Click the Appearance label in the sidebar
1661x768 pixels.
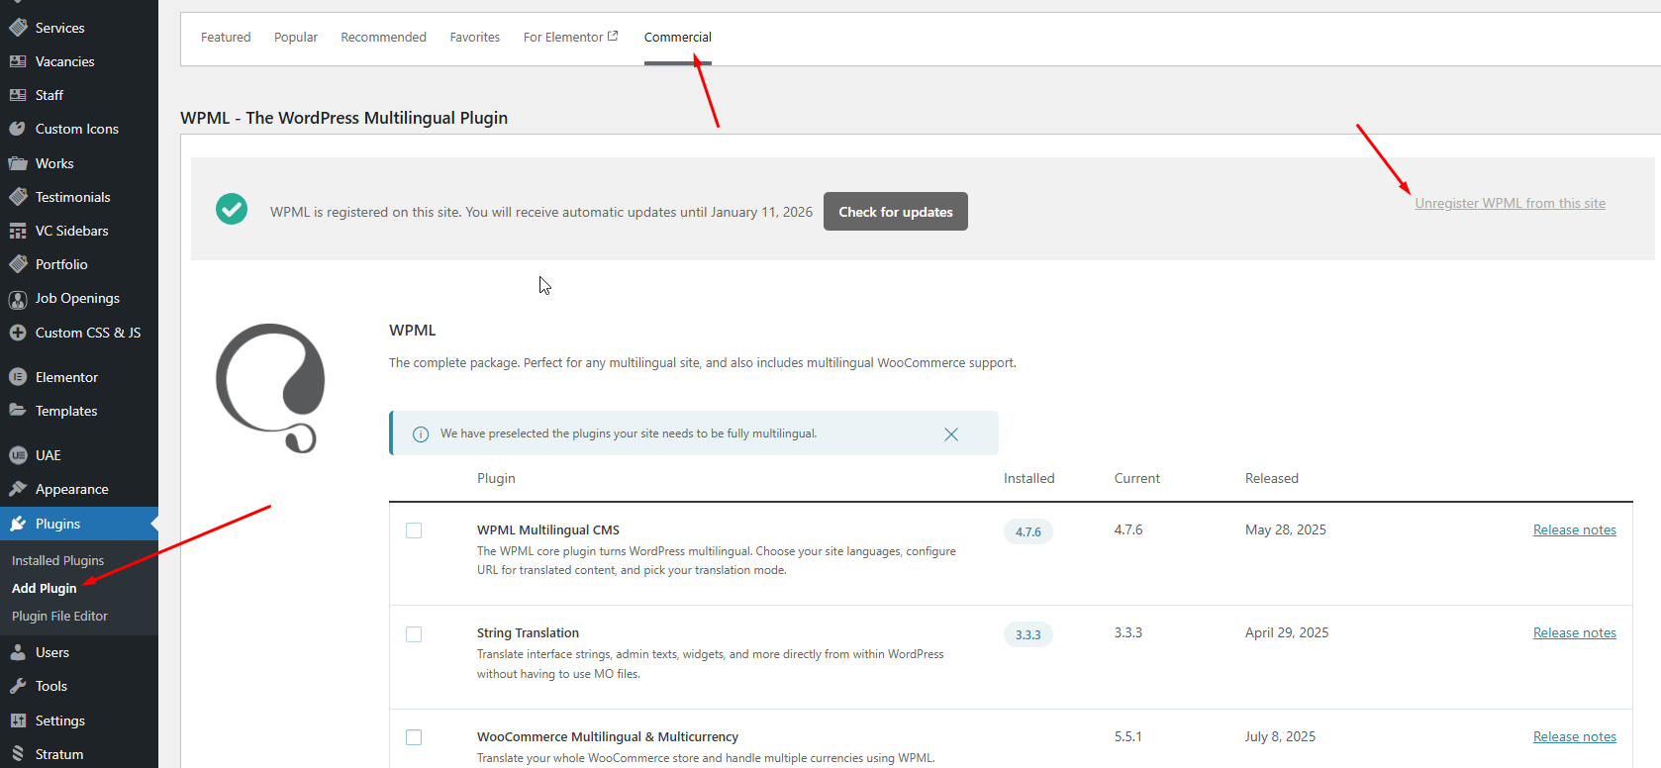click(x=72, y=489)
